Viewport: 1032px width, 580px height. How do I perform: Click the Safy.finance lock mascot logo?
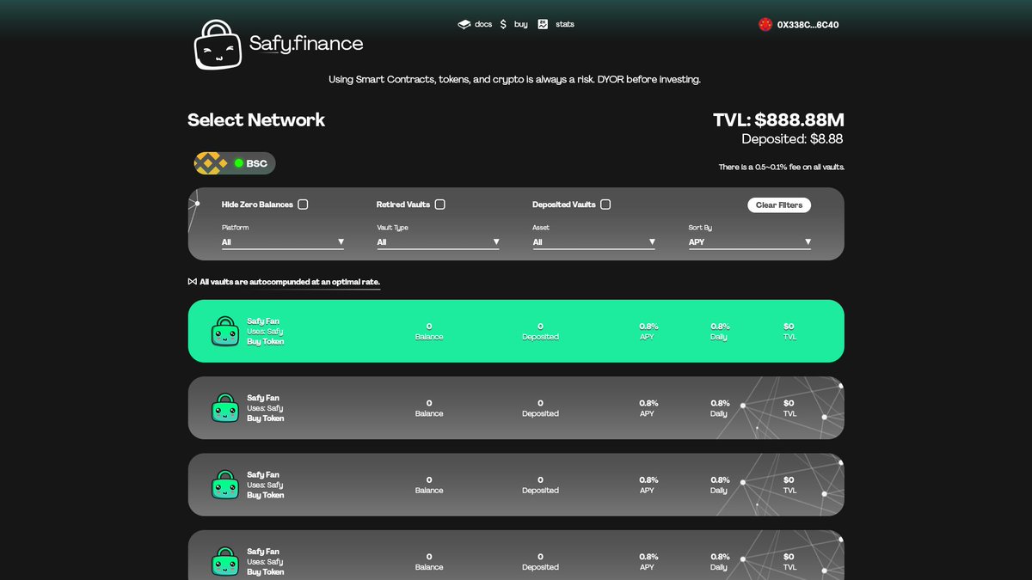coord(218,44)
